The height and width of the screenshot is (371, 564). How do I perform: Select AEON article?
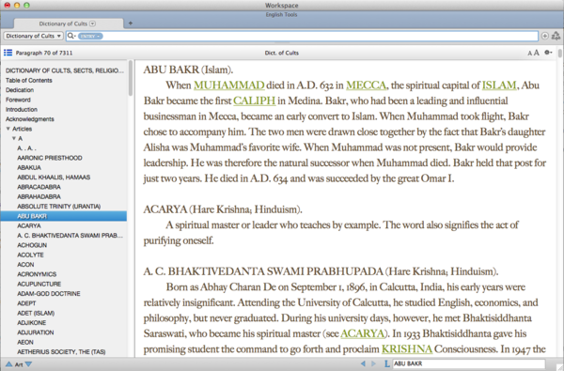click(x=25, y=342)
